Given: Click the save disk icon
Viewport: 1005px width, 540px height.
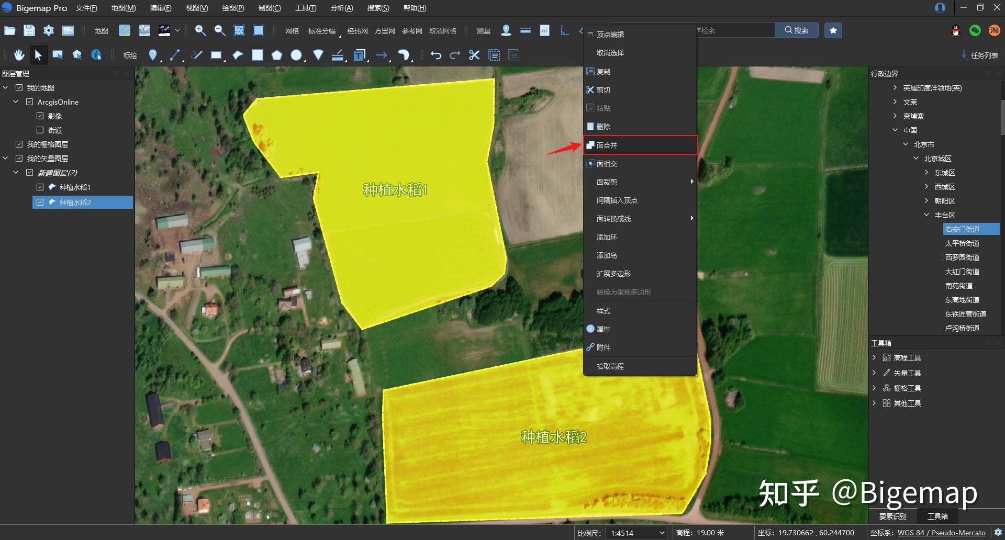Looking at the screenshot, I should click(x=29, y=30).
